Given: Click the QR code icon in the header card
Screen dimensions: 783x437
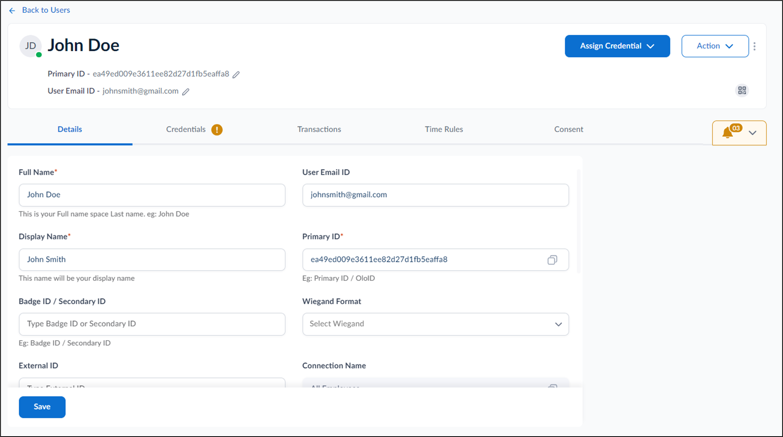Looking at the screenshot, I should (742, 91).
